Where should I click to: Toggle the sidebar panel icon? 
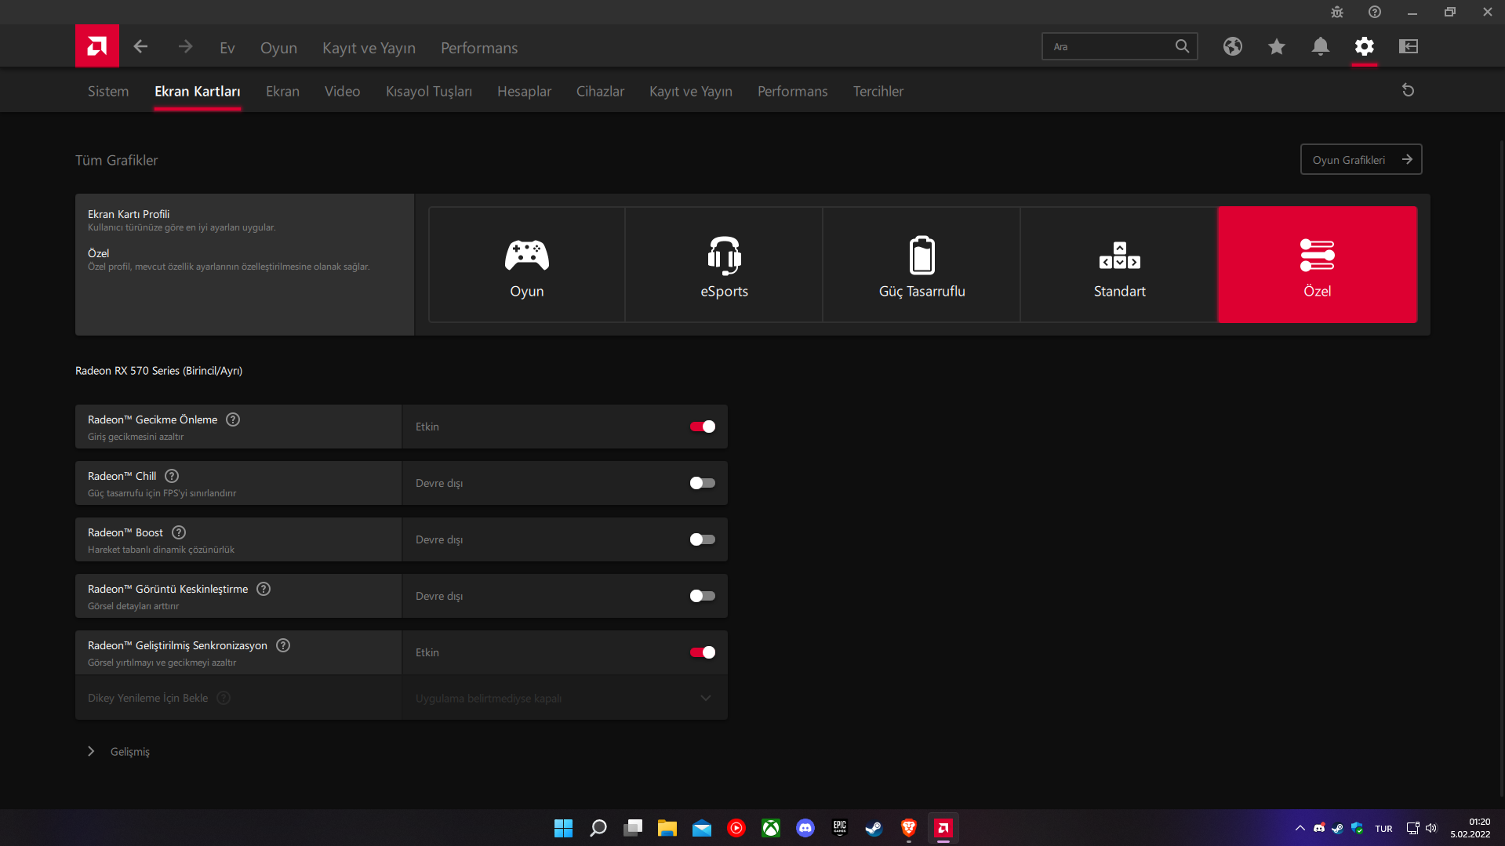1409,46
